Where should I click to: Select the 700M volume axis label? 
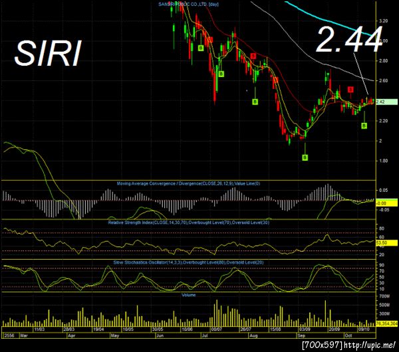pos(384,296)
